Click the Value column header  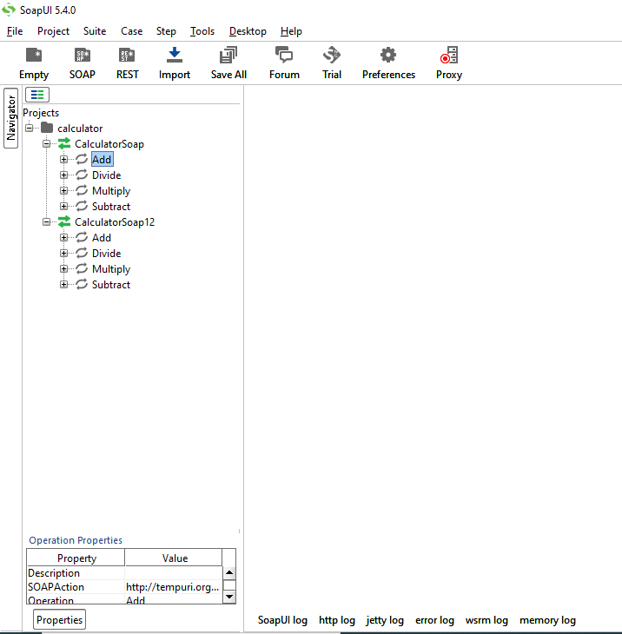(x=175, y=558)
